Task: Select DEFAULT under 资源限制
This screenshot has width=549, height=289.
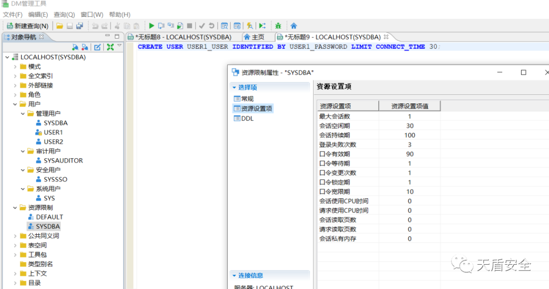Action: point(49,217)
